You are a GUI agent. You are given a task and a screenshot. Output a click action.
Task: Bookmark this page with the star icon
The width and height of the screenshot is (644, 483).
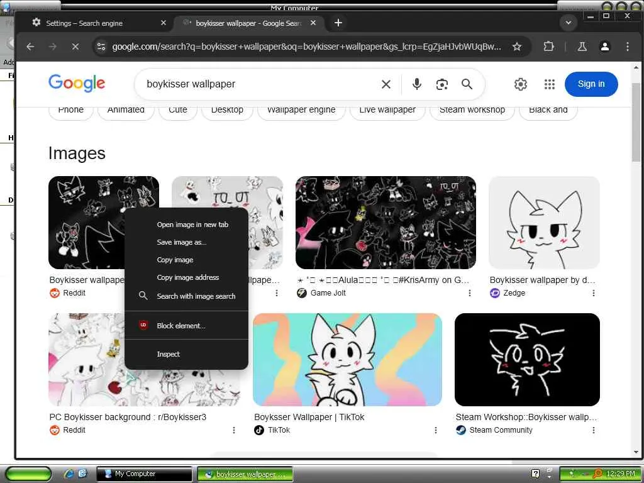517,47
